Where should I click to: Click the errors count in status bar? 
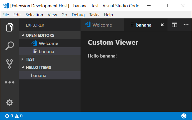click(x=9, y=116)
